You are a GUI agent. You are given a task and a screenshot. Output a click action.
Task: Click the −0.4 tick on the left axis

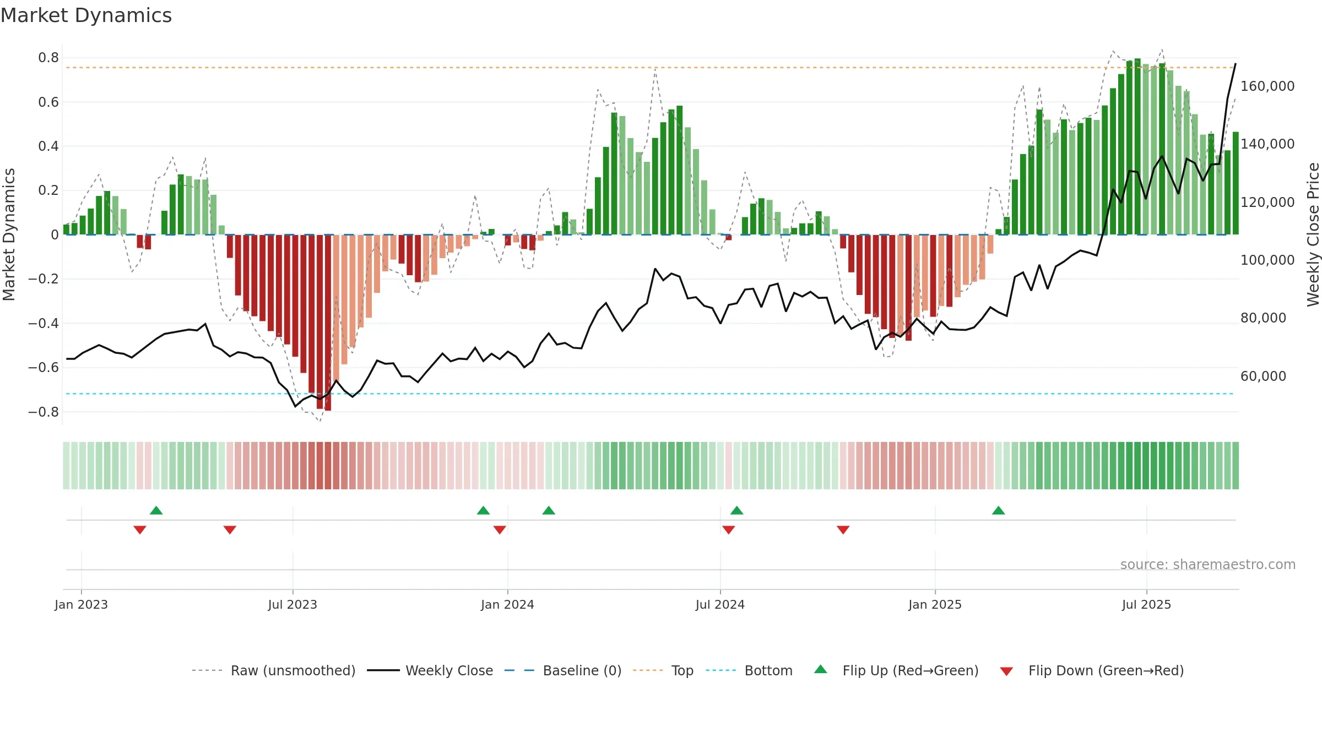(44, 323)
